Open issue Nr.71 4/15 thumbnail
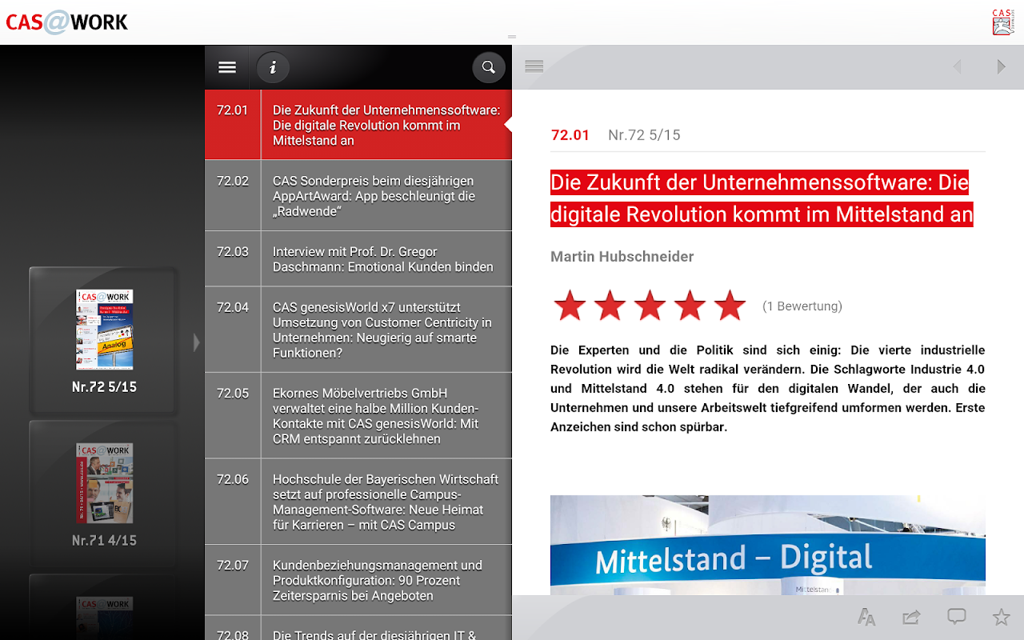 104,494
